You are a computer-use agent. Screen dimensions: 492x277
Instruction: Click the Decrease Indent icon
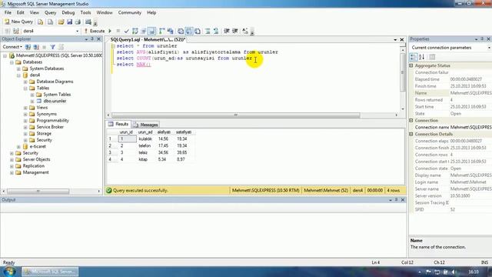pos(227,31)
